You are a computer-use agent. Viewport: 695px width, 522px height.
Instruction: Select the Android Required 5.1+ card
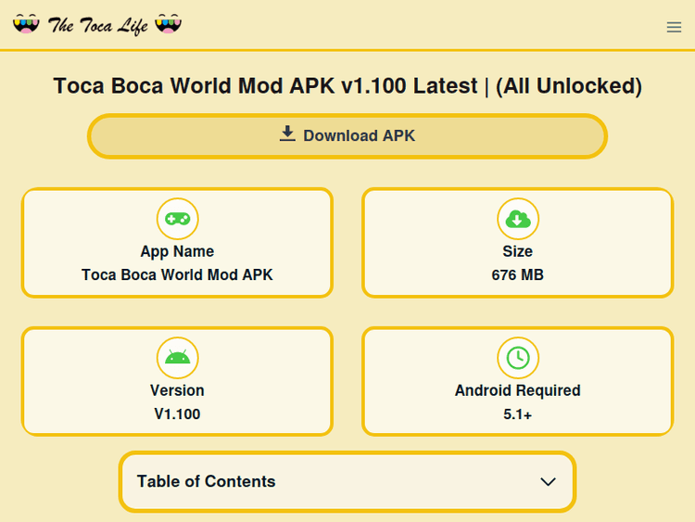(517, 381)
